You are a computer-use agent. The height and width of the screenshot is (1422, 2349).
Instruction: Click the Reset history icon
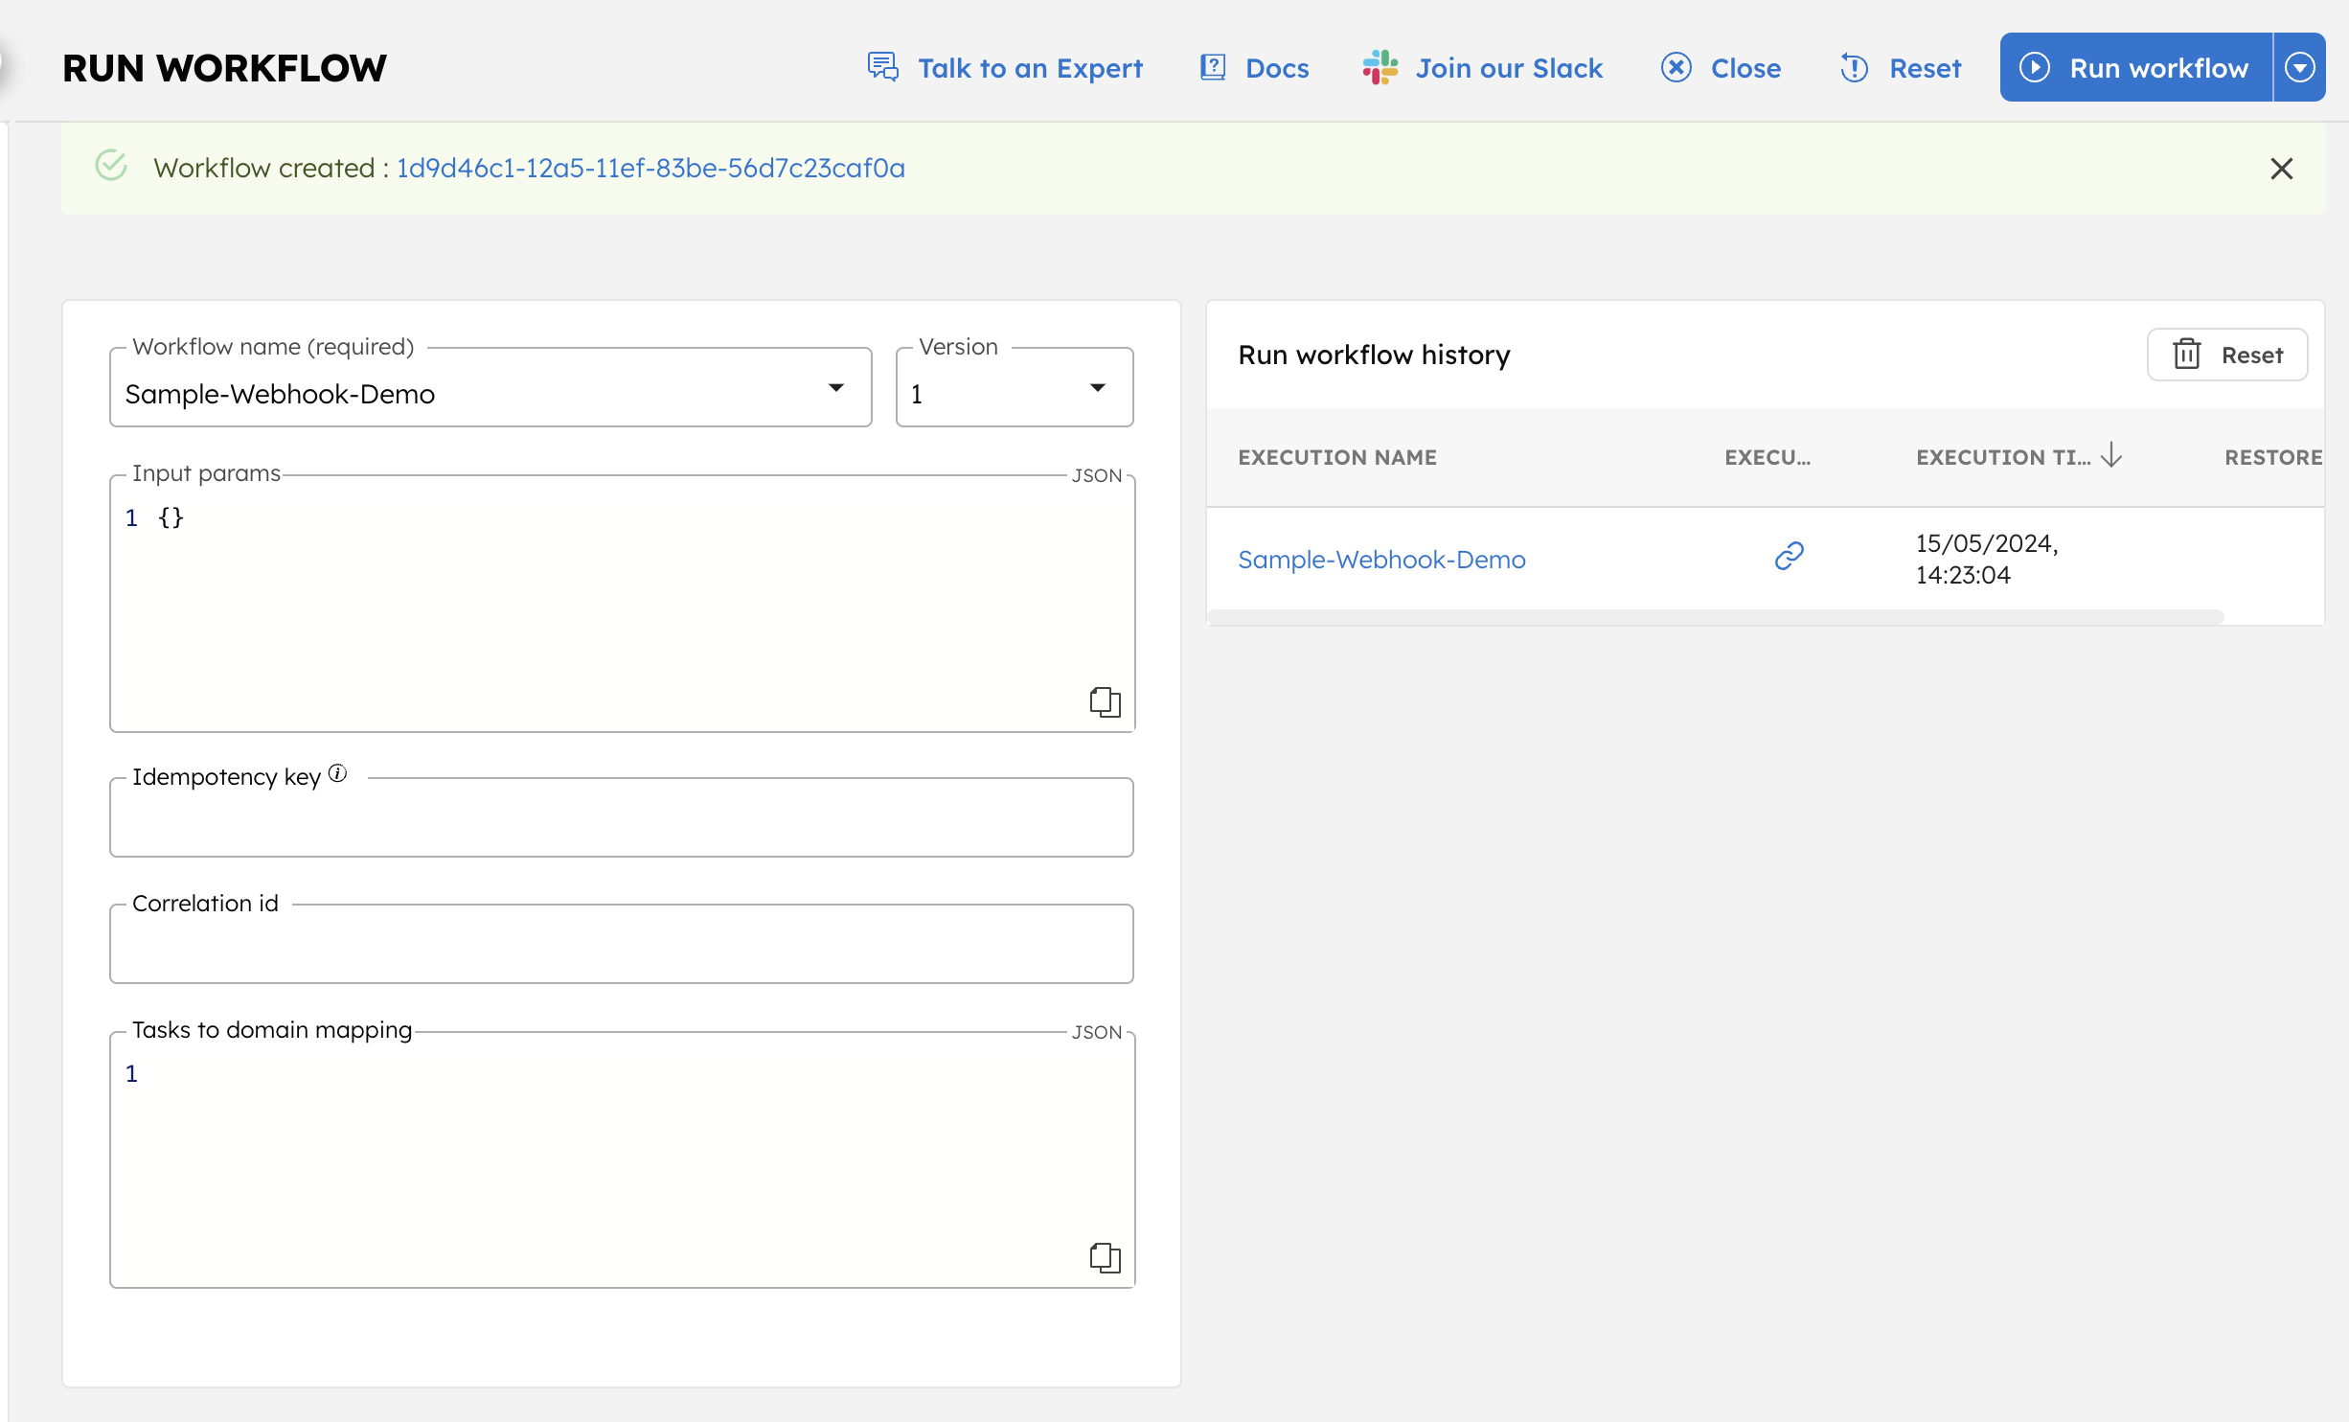[x=2187, y=354]
